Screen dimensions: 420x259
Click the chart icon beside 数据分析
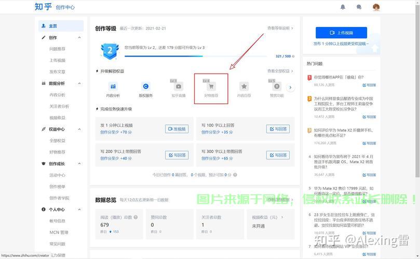pos(44,83)
